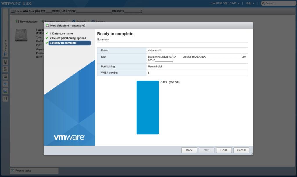Image resolution: width=297 pixels, height=177 pixels.
Task: Select the globe sidebar icon
Action: pyautogui.click(x=5, y=92)
